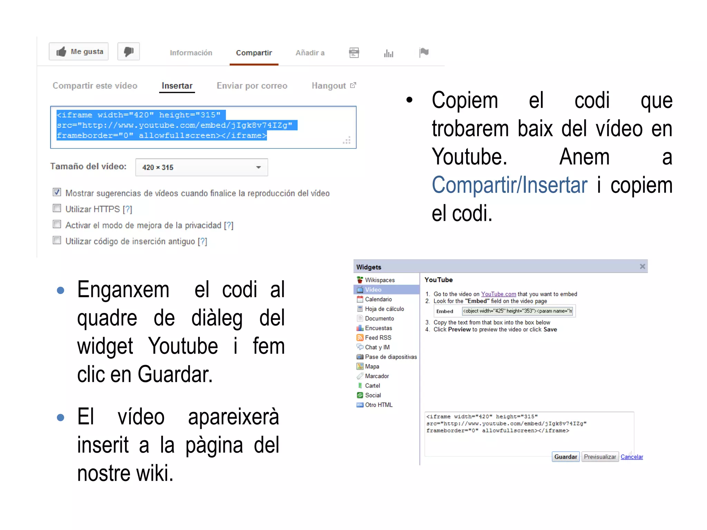Screen dimensions: 707x530
Task: Select Encuestas widget entry
Action: coord(386,328)
